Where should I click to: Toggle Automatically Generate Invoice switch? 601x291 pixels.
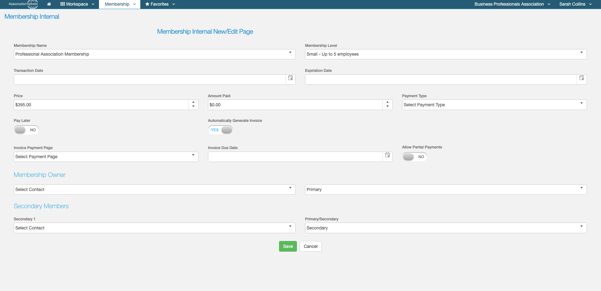click(x=220, y=130)
